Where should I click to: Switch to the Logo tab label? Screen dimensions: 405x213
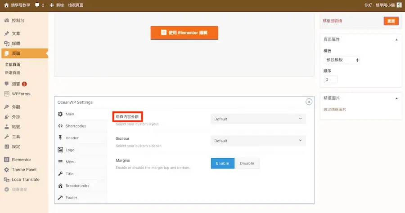click(x=70, y=150)
